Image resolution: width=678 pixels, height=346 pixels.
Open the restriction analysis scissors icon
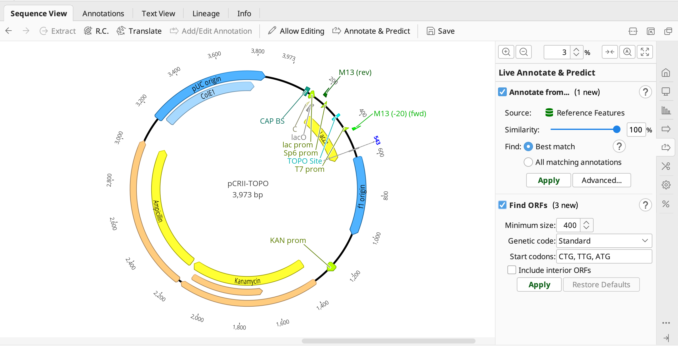[666, 166]
